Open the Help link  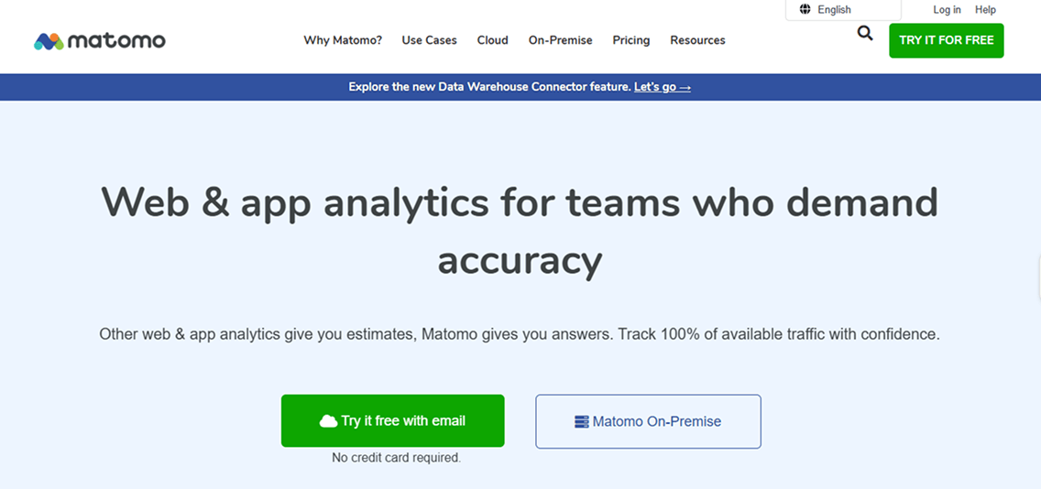[985, 10]
